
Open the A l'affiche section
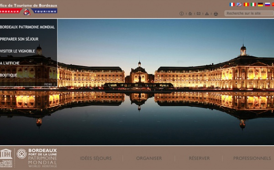click(10, 63)
